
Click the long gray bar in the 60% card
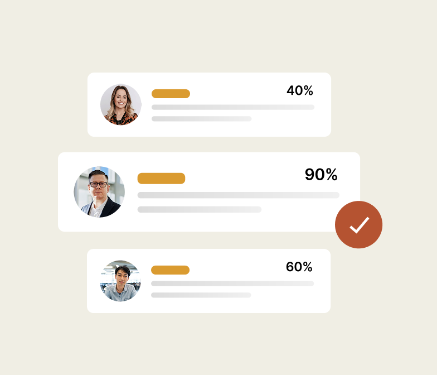coord(232,283)
